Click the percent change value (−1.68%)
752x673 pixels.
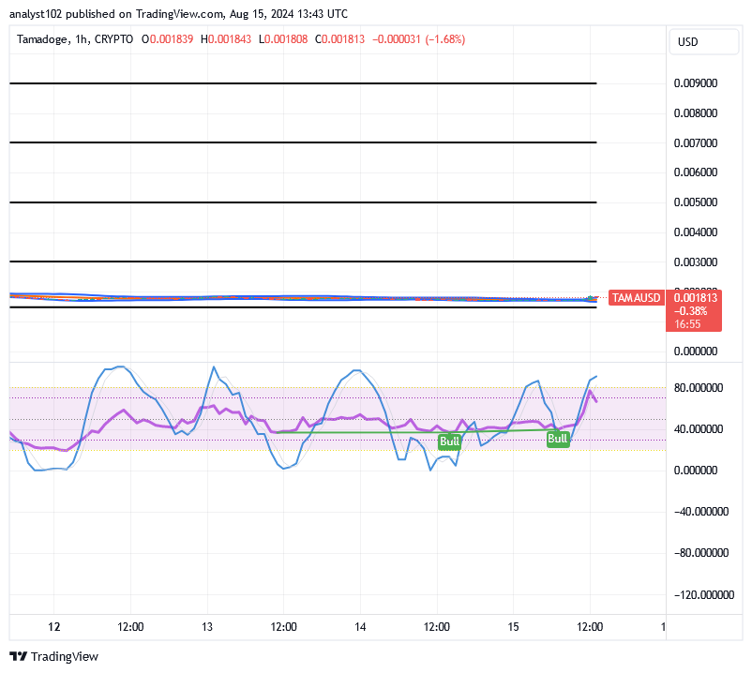(444, 39)
